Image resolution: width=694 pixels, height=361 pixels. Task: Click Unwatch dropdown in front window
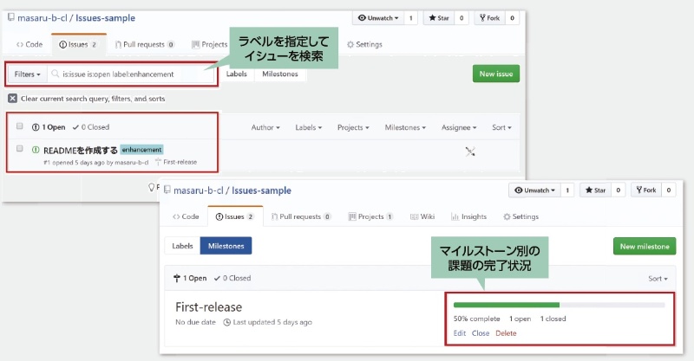534,190
